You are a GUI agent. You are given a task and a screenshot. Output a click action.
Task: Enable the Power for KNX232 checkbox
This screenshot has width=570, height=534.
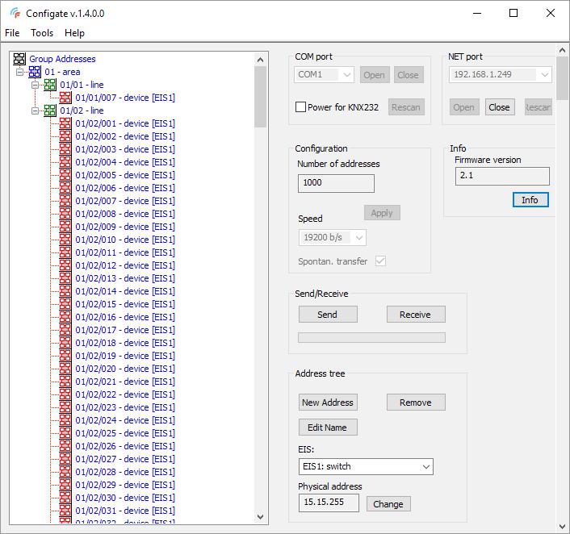tap(300, 107)
